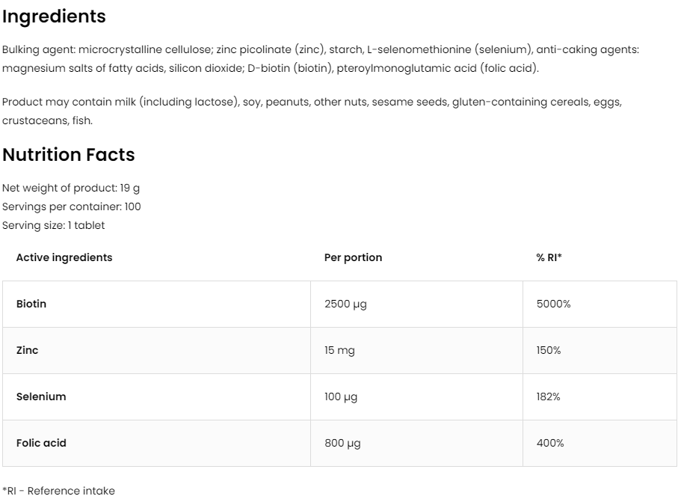
Task: Click the 182% reference intake cell
Action: [548, 397]
